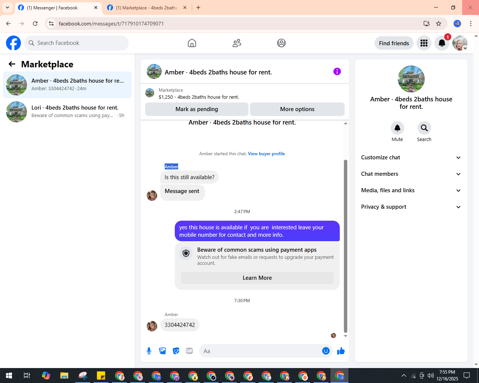Go back with the browser back arrow

(8, 24)
